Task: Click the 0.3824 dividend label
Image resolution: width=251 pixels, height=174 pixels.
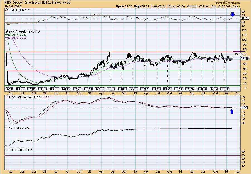Action: click(x=111, y=89)
